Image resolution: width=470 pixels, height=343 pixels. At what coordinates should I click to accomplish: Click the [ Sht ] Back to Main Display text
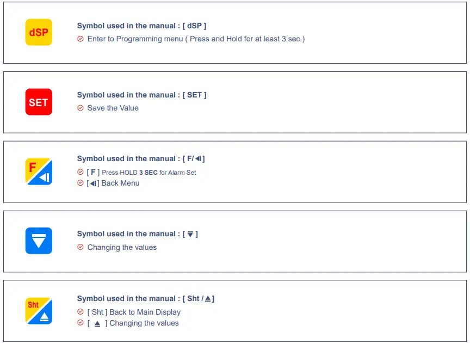134,312
